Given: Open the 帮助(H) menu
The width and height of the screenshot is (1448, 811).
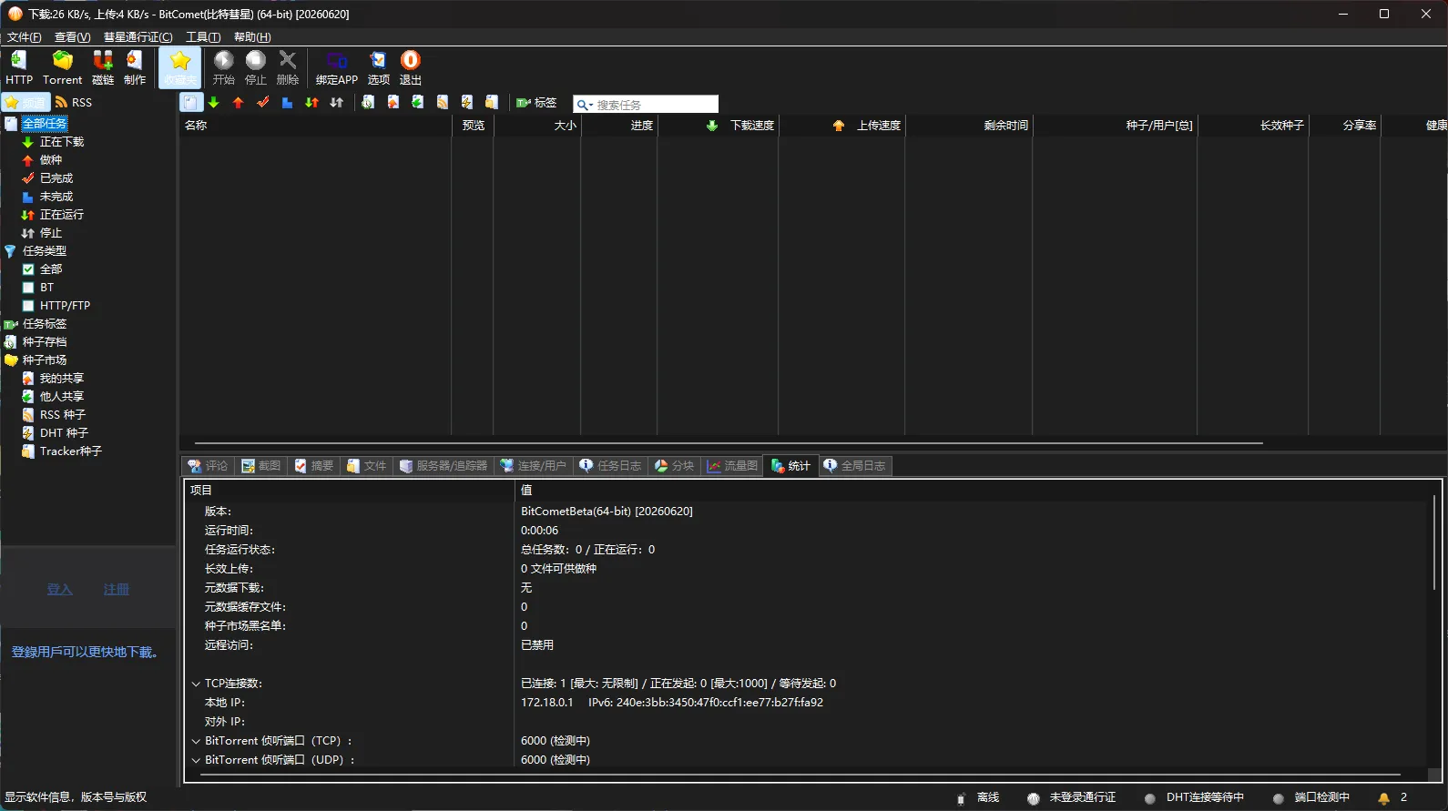Looking at the screenshot, I should [252, 37].
